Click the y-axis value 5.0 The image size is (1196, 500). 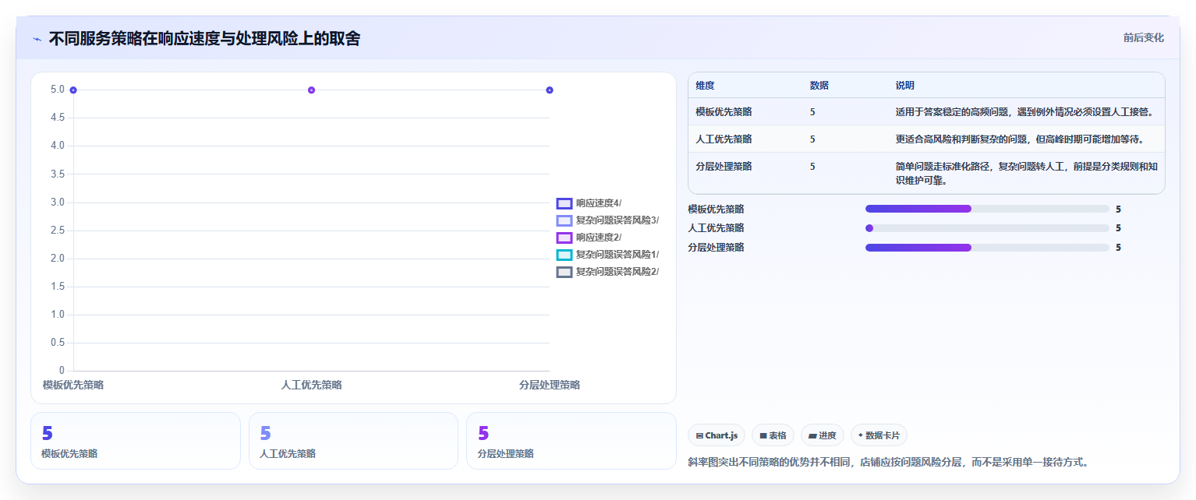57,90
